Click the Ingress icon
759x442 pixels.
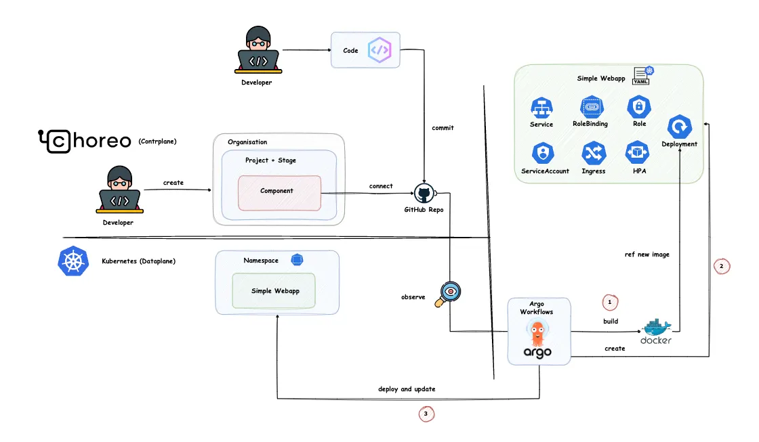click(594, 153)
